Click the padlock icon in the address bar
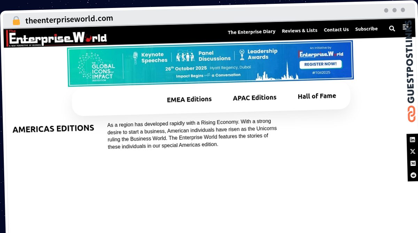This screenshot has width=418, height=233. 16,21
